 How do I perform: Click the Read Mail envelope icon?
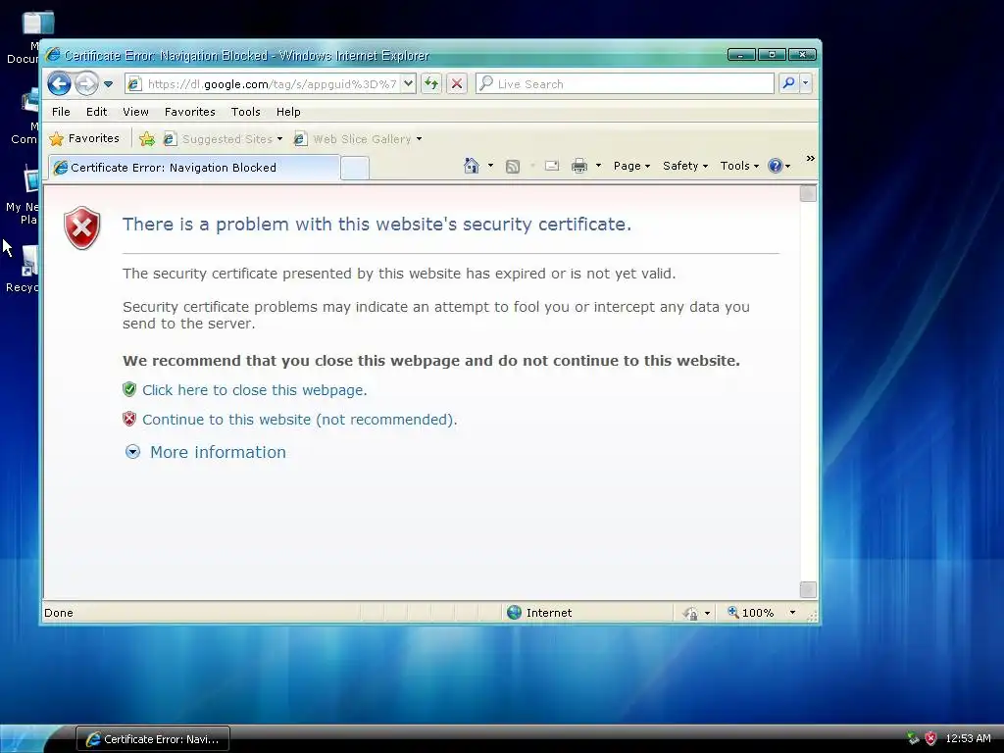click(552, 166)
